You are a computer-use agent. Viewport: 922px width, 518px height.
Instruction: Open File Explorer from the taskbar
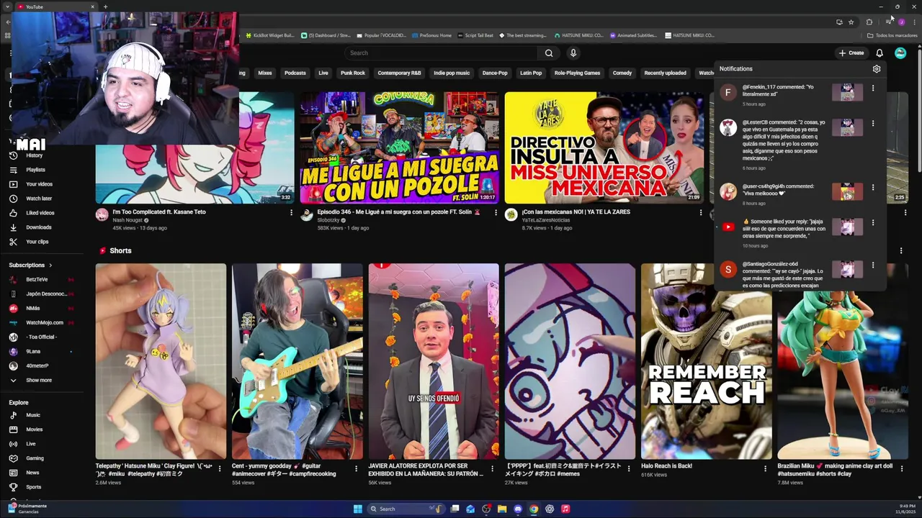click(x=502, y=509)
